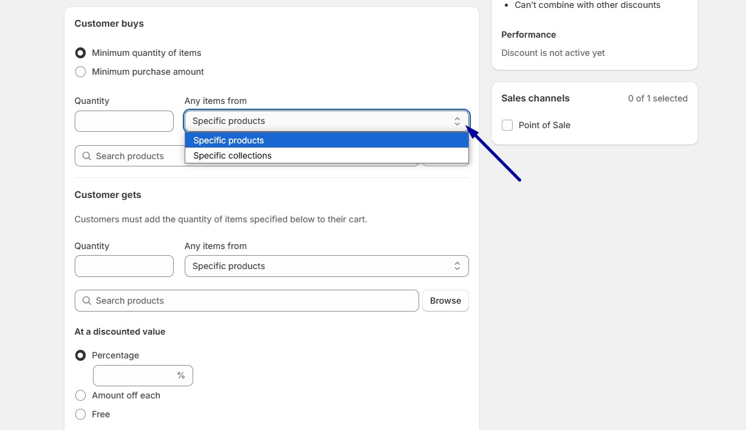This screenshot has height=430, width=746.
Task: Choose the Specific collections option
Action: tap(327, 155)
